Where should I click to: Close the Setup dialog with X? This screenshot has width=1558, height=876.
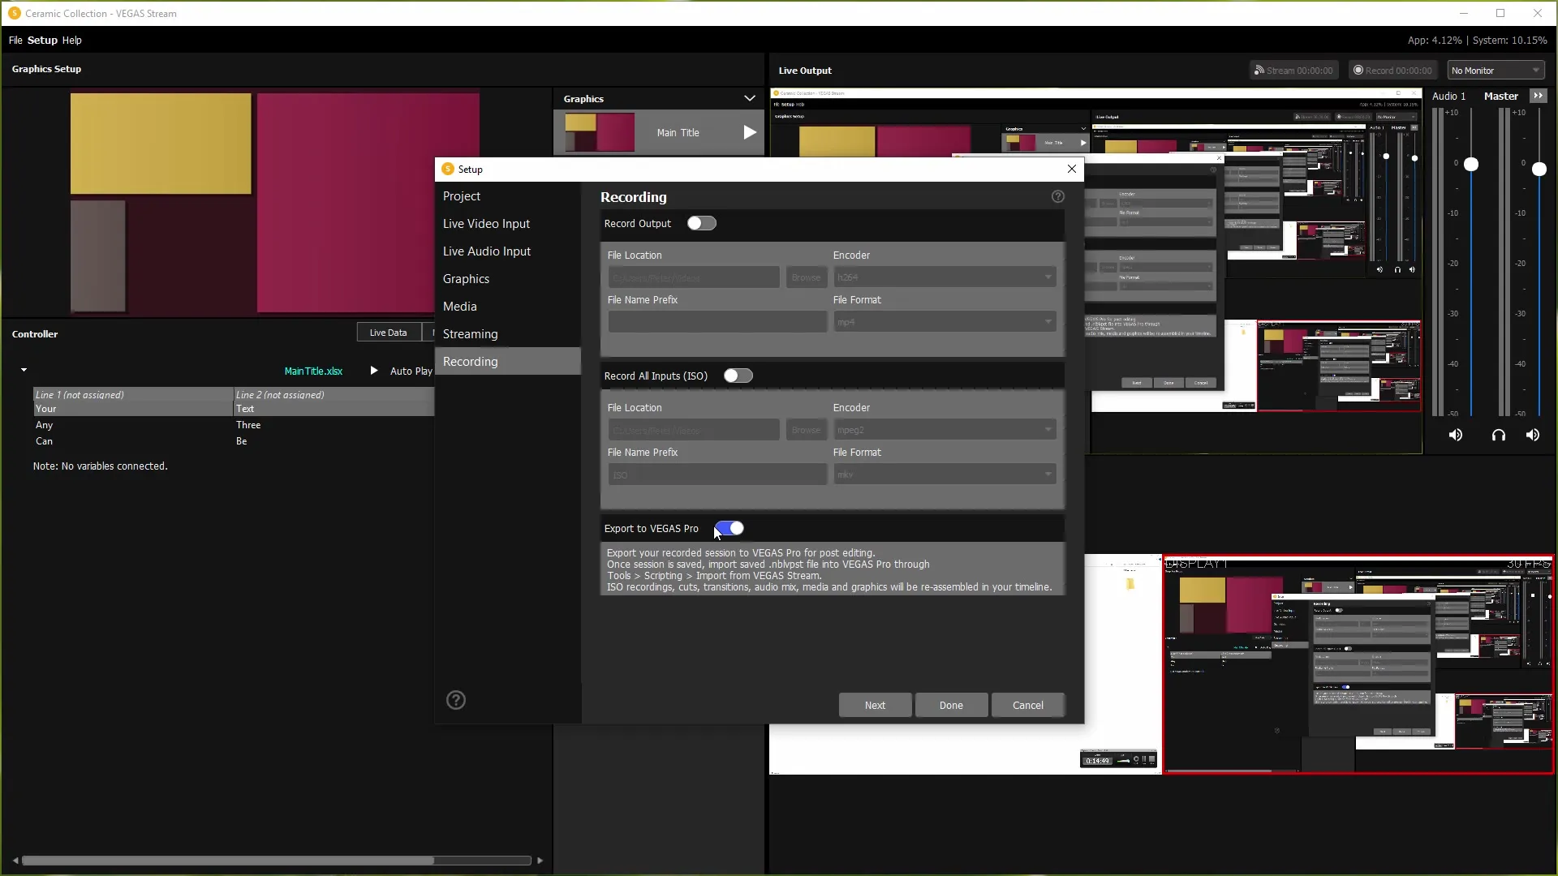point(1072,169)
